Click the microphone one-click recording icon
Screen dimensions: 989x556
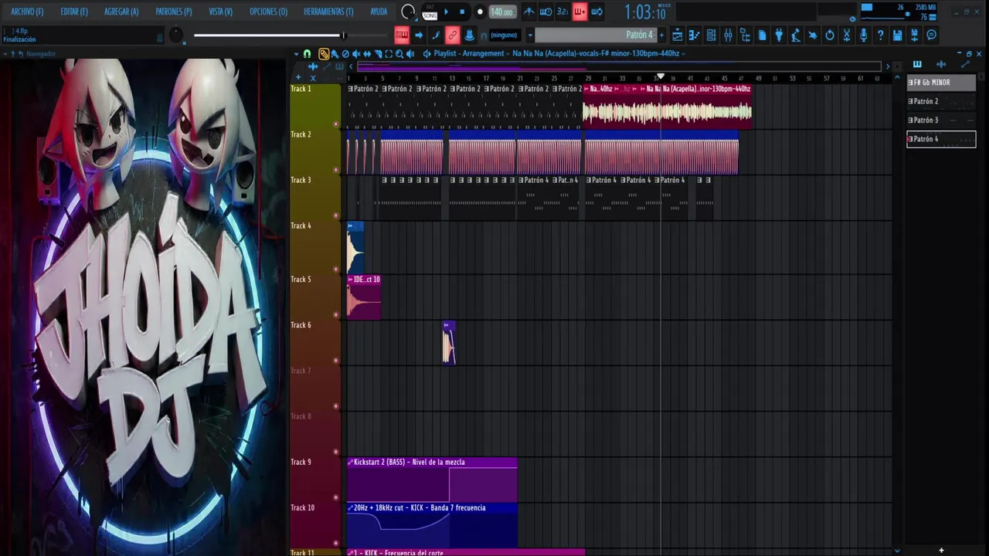pyautogui.click(x=864, y=35)
